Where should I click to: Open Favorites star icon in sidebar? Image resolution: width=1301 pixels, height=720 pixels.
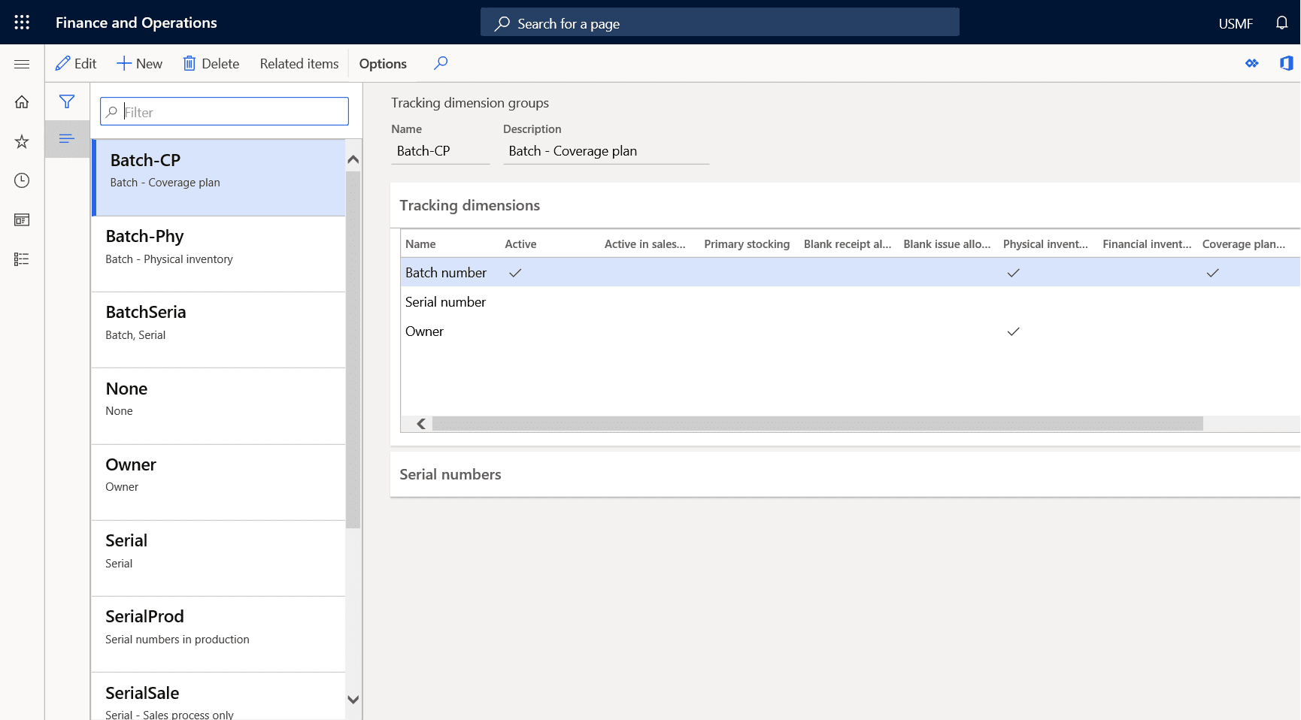click(22, 141)
